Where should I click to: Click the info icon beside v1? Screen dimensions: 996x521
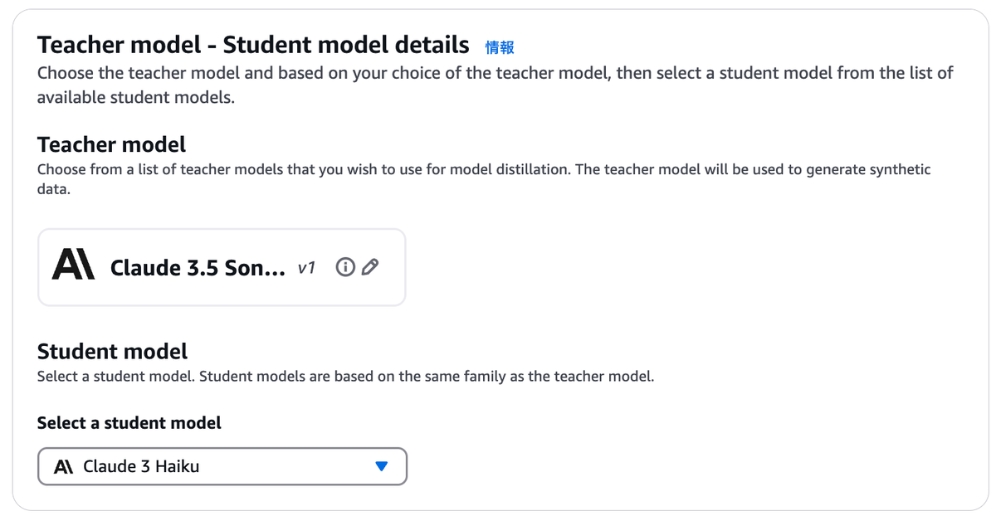(345, 267)
